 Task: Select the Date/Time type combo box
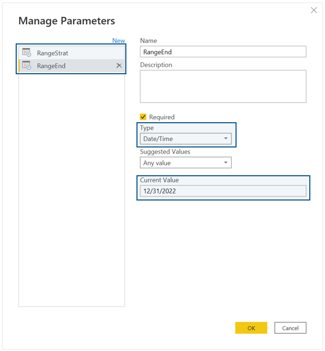tap(185, 138)
